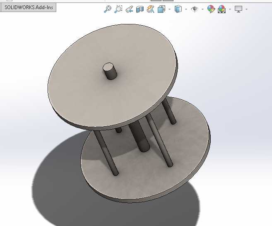The height and width of the screenshot is (226, 272).
Task: Click the Display Style icon
Action: point(178,9)
